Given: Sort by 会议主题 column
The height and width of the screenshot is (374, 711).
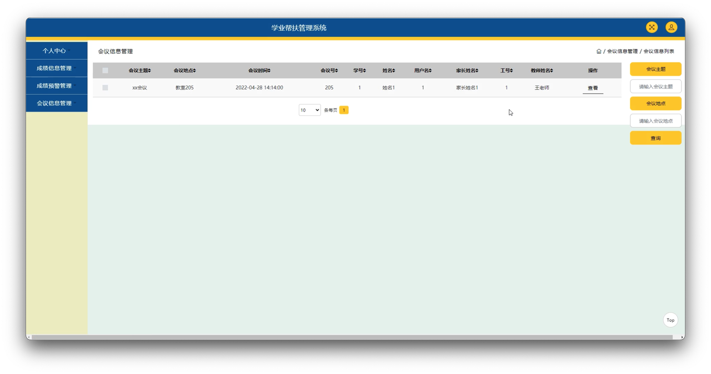Looking at the screenshot, I should [x=140, y=70].
